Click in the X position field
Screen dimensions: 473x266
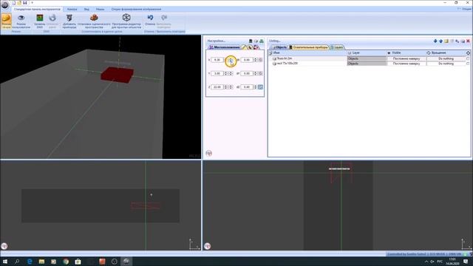point(217,60)
